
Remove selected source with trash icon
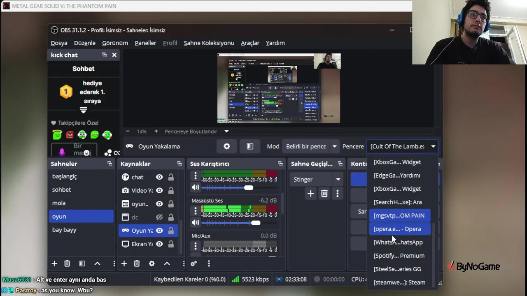137,264
